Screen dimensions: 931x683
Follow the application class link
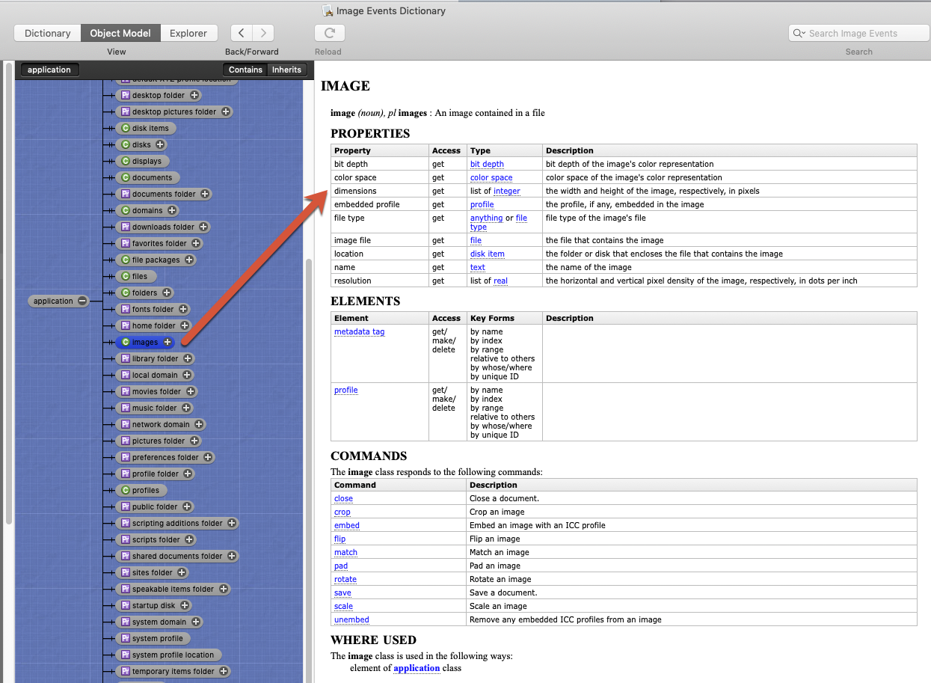pyautogui.click(x=417, y=668)
